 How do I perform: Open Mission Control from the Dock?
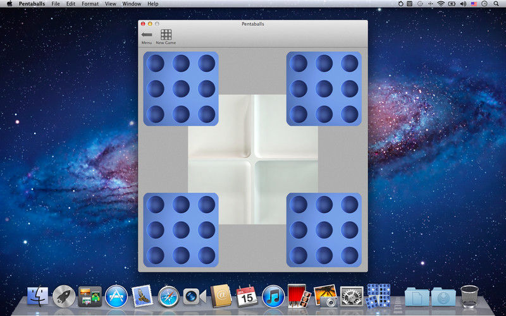point(90,296)
